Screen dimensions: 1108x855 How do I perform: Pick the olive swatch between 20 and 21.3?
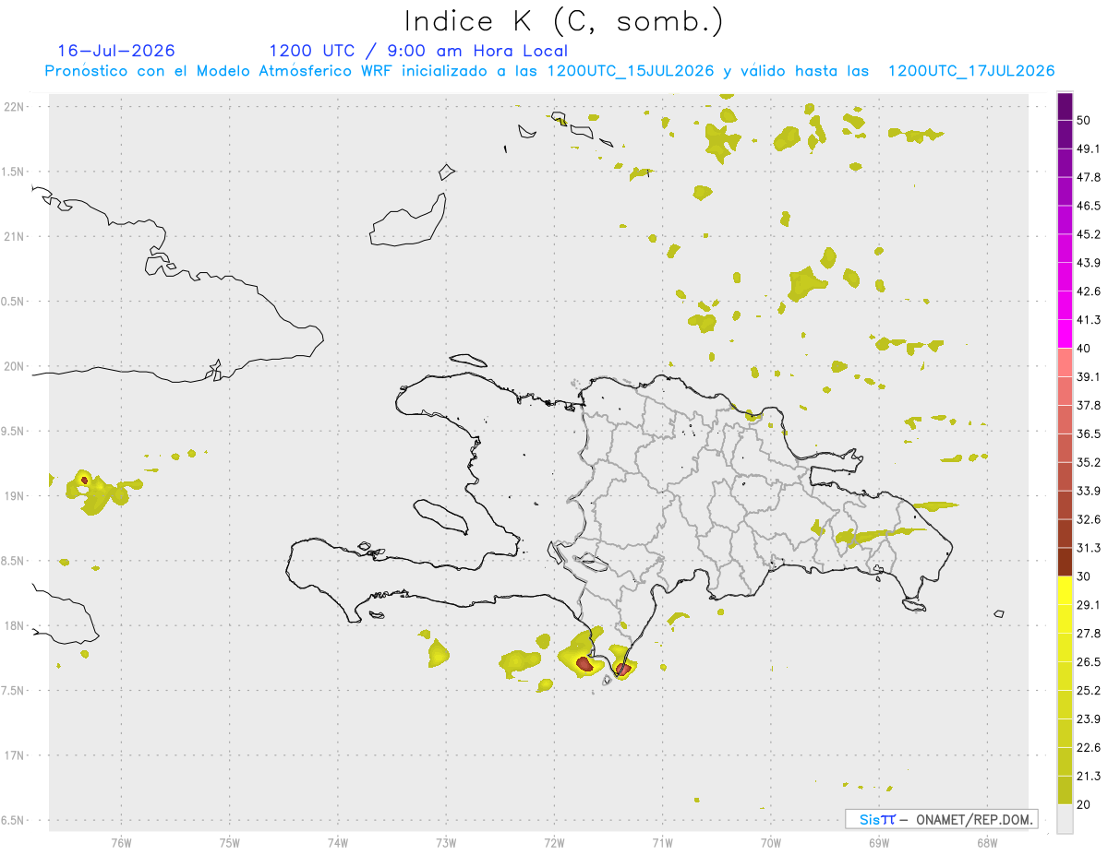1065,790
